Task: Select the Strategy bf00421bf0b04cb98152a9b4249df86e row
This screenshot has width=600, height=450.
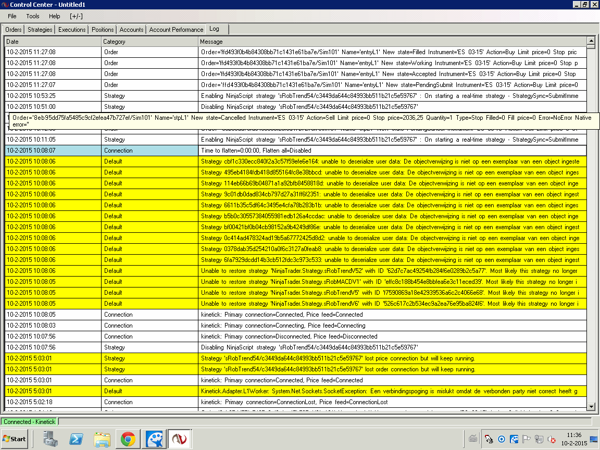Action: pyautogui.click(x=296, y=227)
